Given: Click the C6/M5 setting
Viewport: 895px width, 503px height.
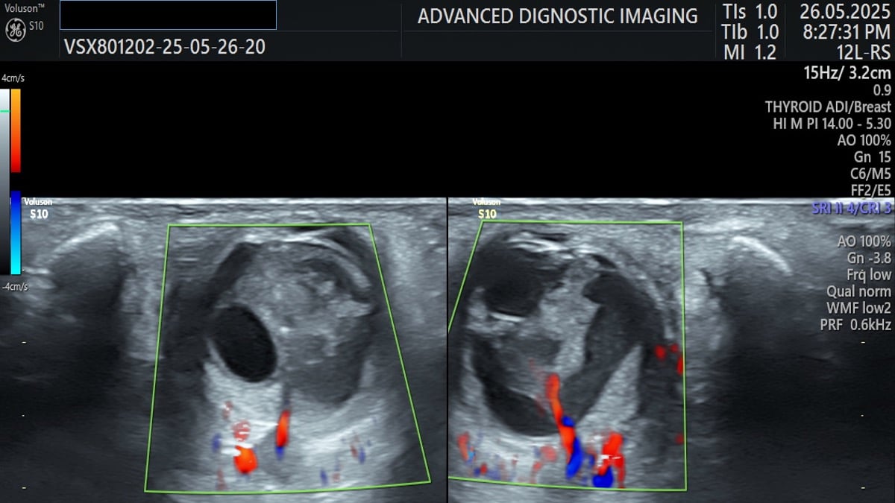Looking at the screenshot, I should tap(870, 173).
